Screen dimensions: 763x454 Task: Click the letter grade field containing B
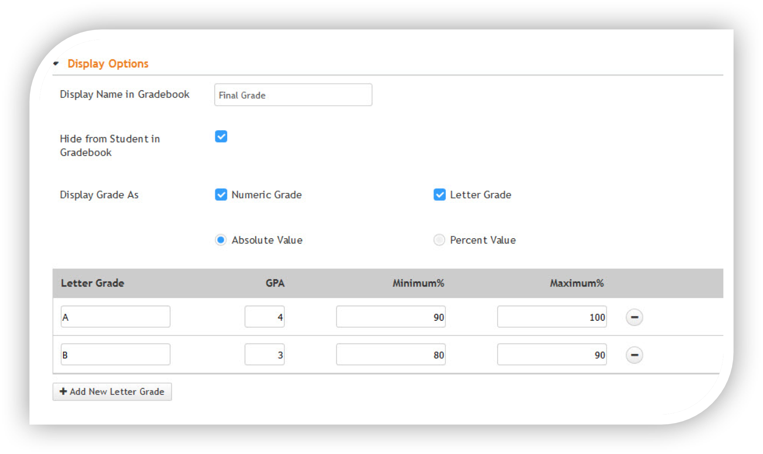[x=115, y=355]
